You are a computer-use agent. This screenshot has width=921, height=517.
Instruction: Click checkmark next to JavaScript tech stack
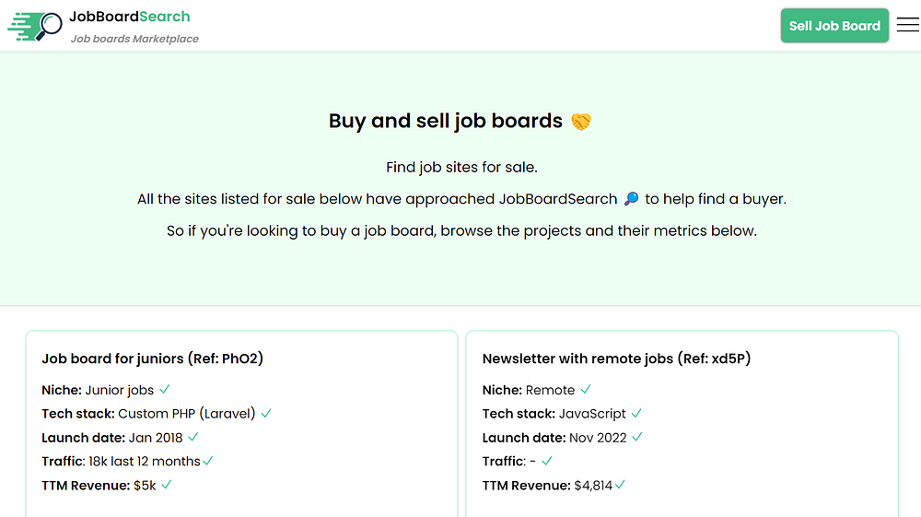636,414
